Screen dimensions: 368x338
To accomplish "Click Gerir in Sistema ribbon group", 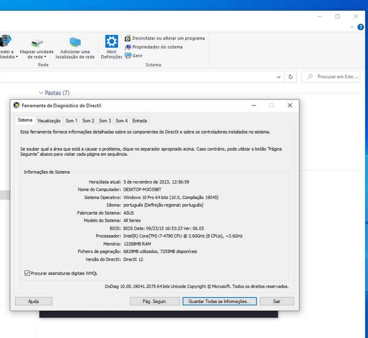I will point(134,56).
